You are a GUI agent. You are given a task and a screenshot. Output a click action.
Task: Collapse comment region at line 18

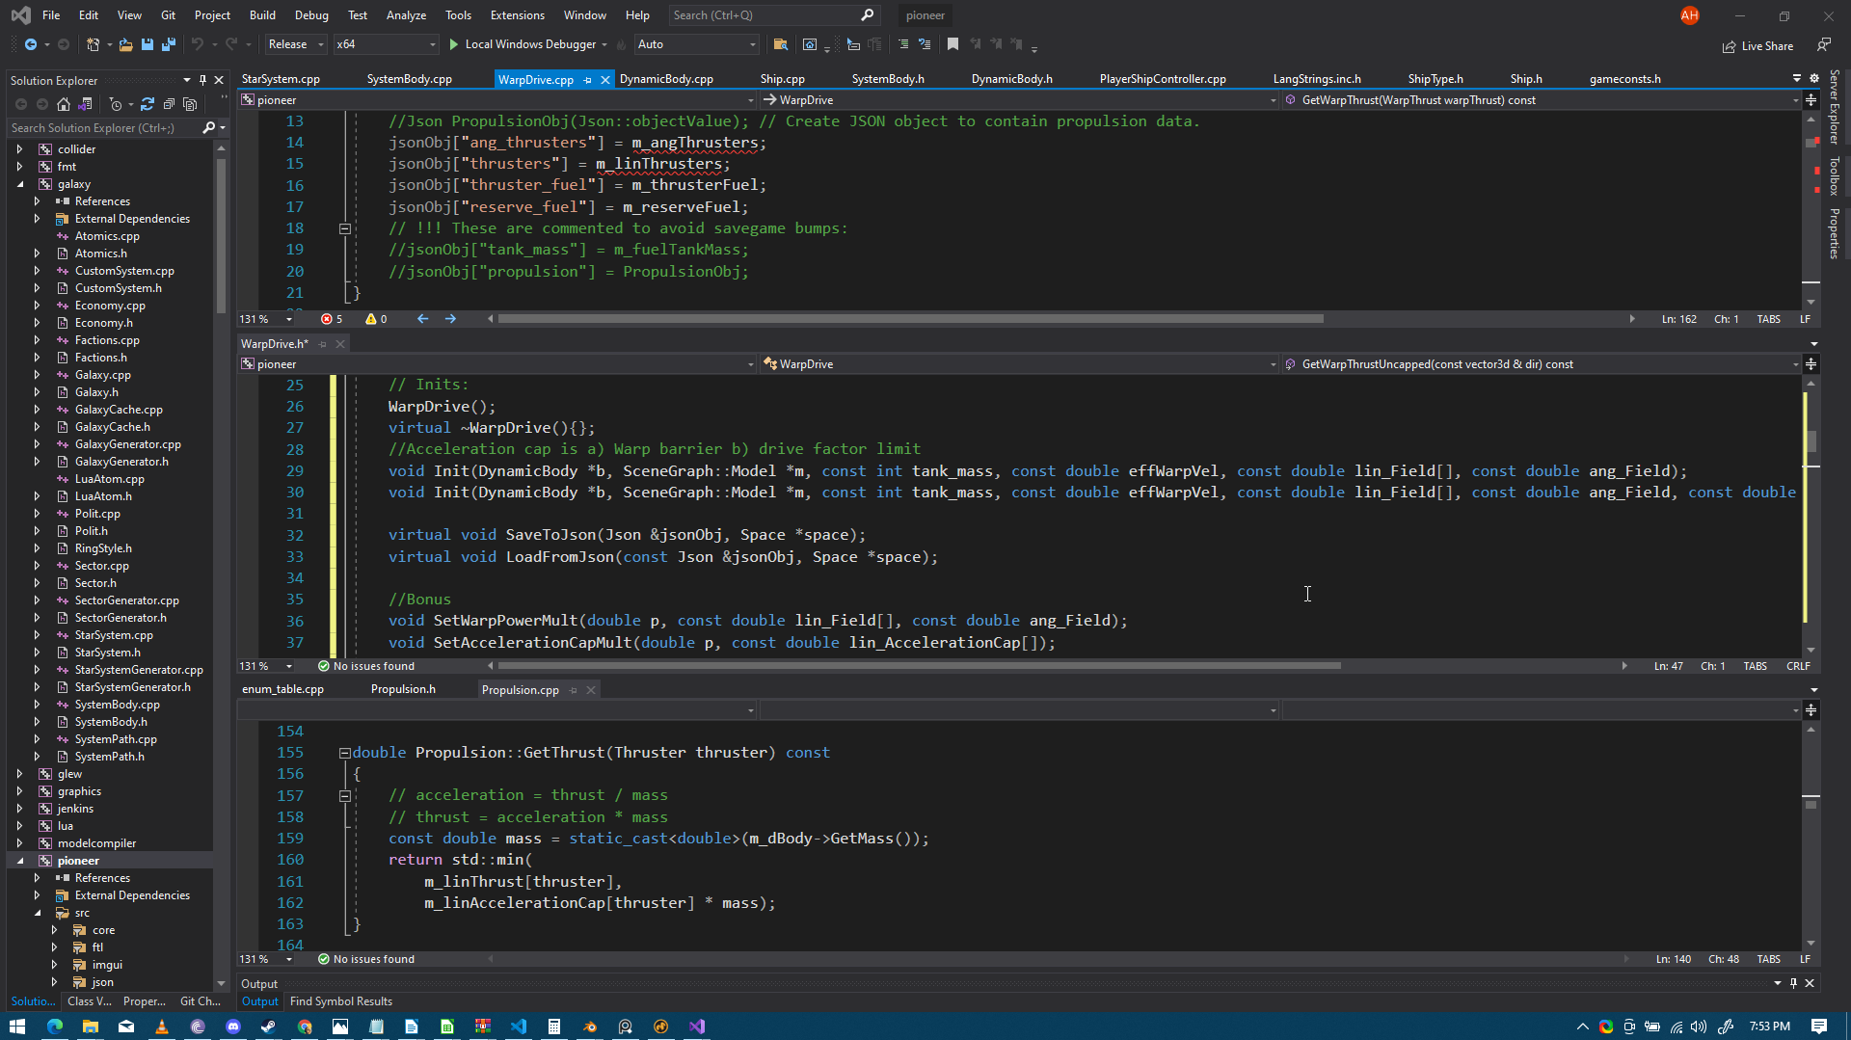point(344,228)
